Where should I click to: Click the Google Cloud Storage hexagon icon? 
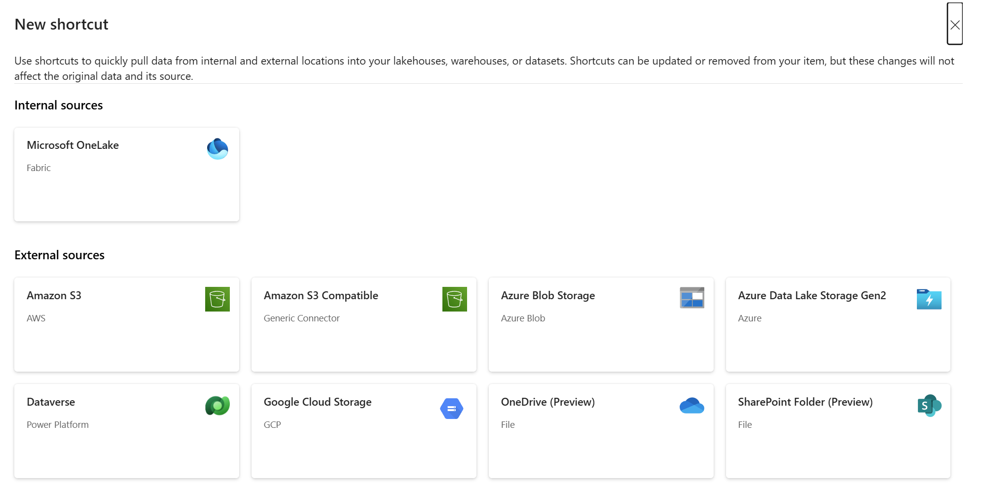pyautogui.click(x=451, y=409)
